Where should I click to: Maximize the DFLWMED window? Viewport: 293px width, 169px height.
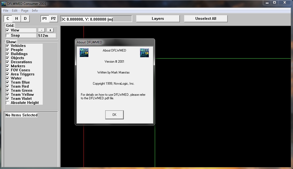coord(275,3)
